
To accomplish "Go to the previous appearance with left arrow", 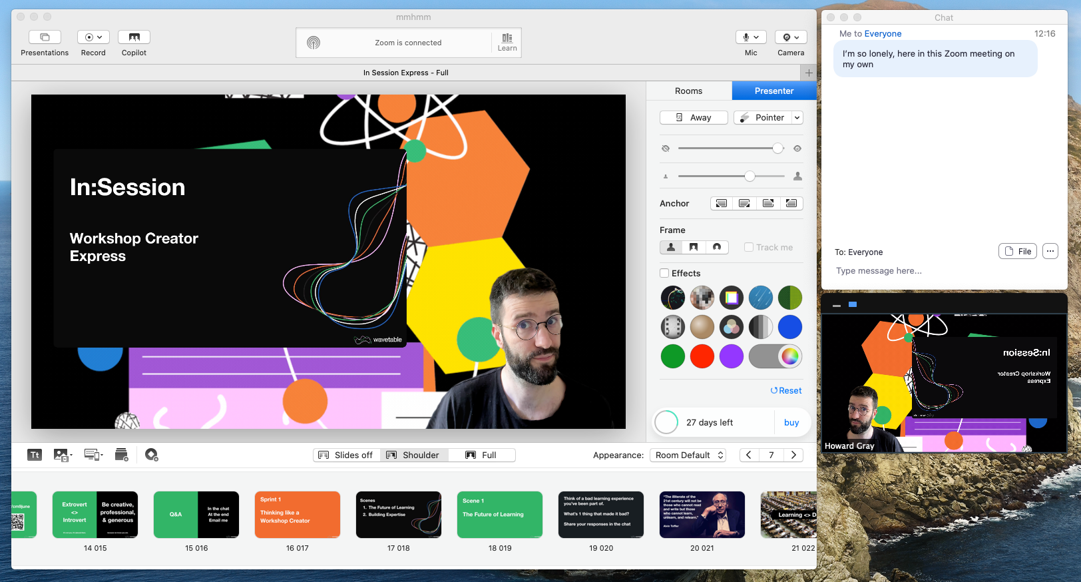I will coord(749,455).
